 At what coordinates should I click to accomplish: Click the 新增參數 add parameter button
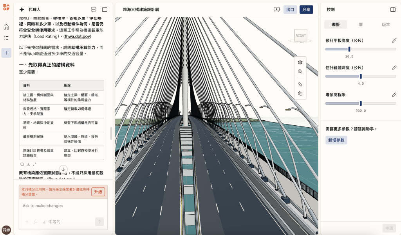pyautogui.click(x=336, y=140)
